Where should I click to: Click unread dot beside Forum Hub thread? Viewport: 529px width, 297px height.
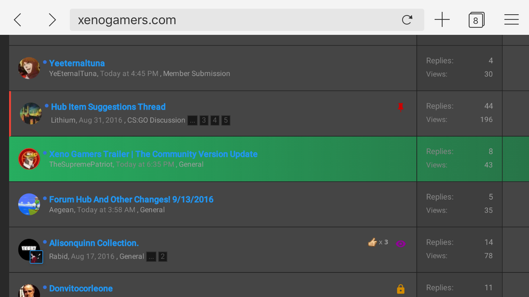tap(45, 198)
